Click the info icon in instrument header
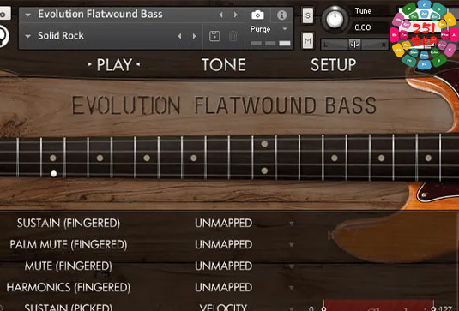This screenshot has width=459, height=311. 281,15
